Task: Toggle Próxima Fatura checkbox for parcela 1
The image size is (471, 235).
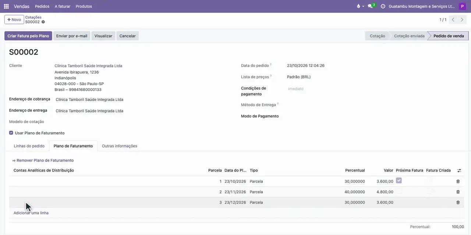Action: pyautogui.click(x=399, y=181)
